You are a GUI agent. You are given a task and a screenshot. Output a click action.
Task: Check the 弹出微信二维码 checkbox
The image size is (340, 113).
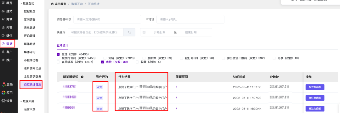coord(223,58)
